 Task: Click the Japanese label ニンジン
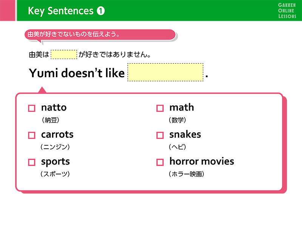coord(55,147)
